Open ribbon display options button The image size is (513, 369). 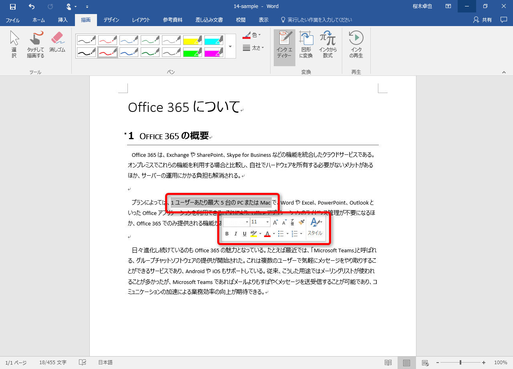point(448,6)
